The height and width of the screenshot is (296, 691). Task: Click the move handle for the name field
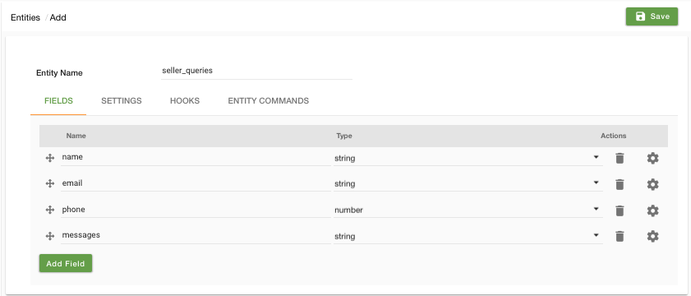50,158
